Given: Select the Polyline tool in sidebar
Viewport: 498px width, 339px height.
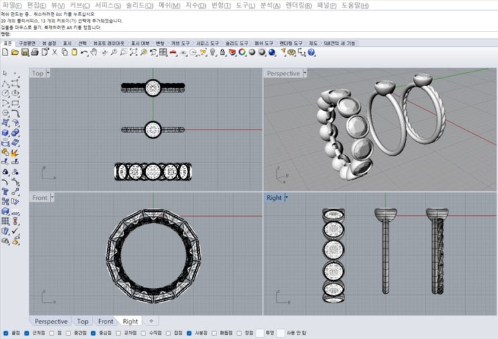Looking at the screenshot, I should (x=5, y=84).
